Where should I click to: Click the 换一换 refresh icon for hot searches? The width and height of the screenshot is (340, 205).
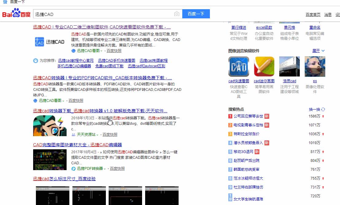pos(323,109)
